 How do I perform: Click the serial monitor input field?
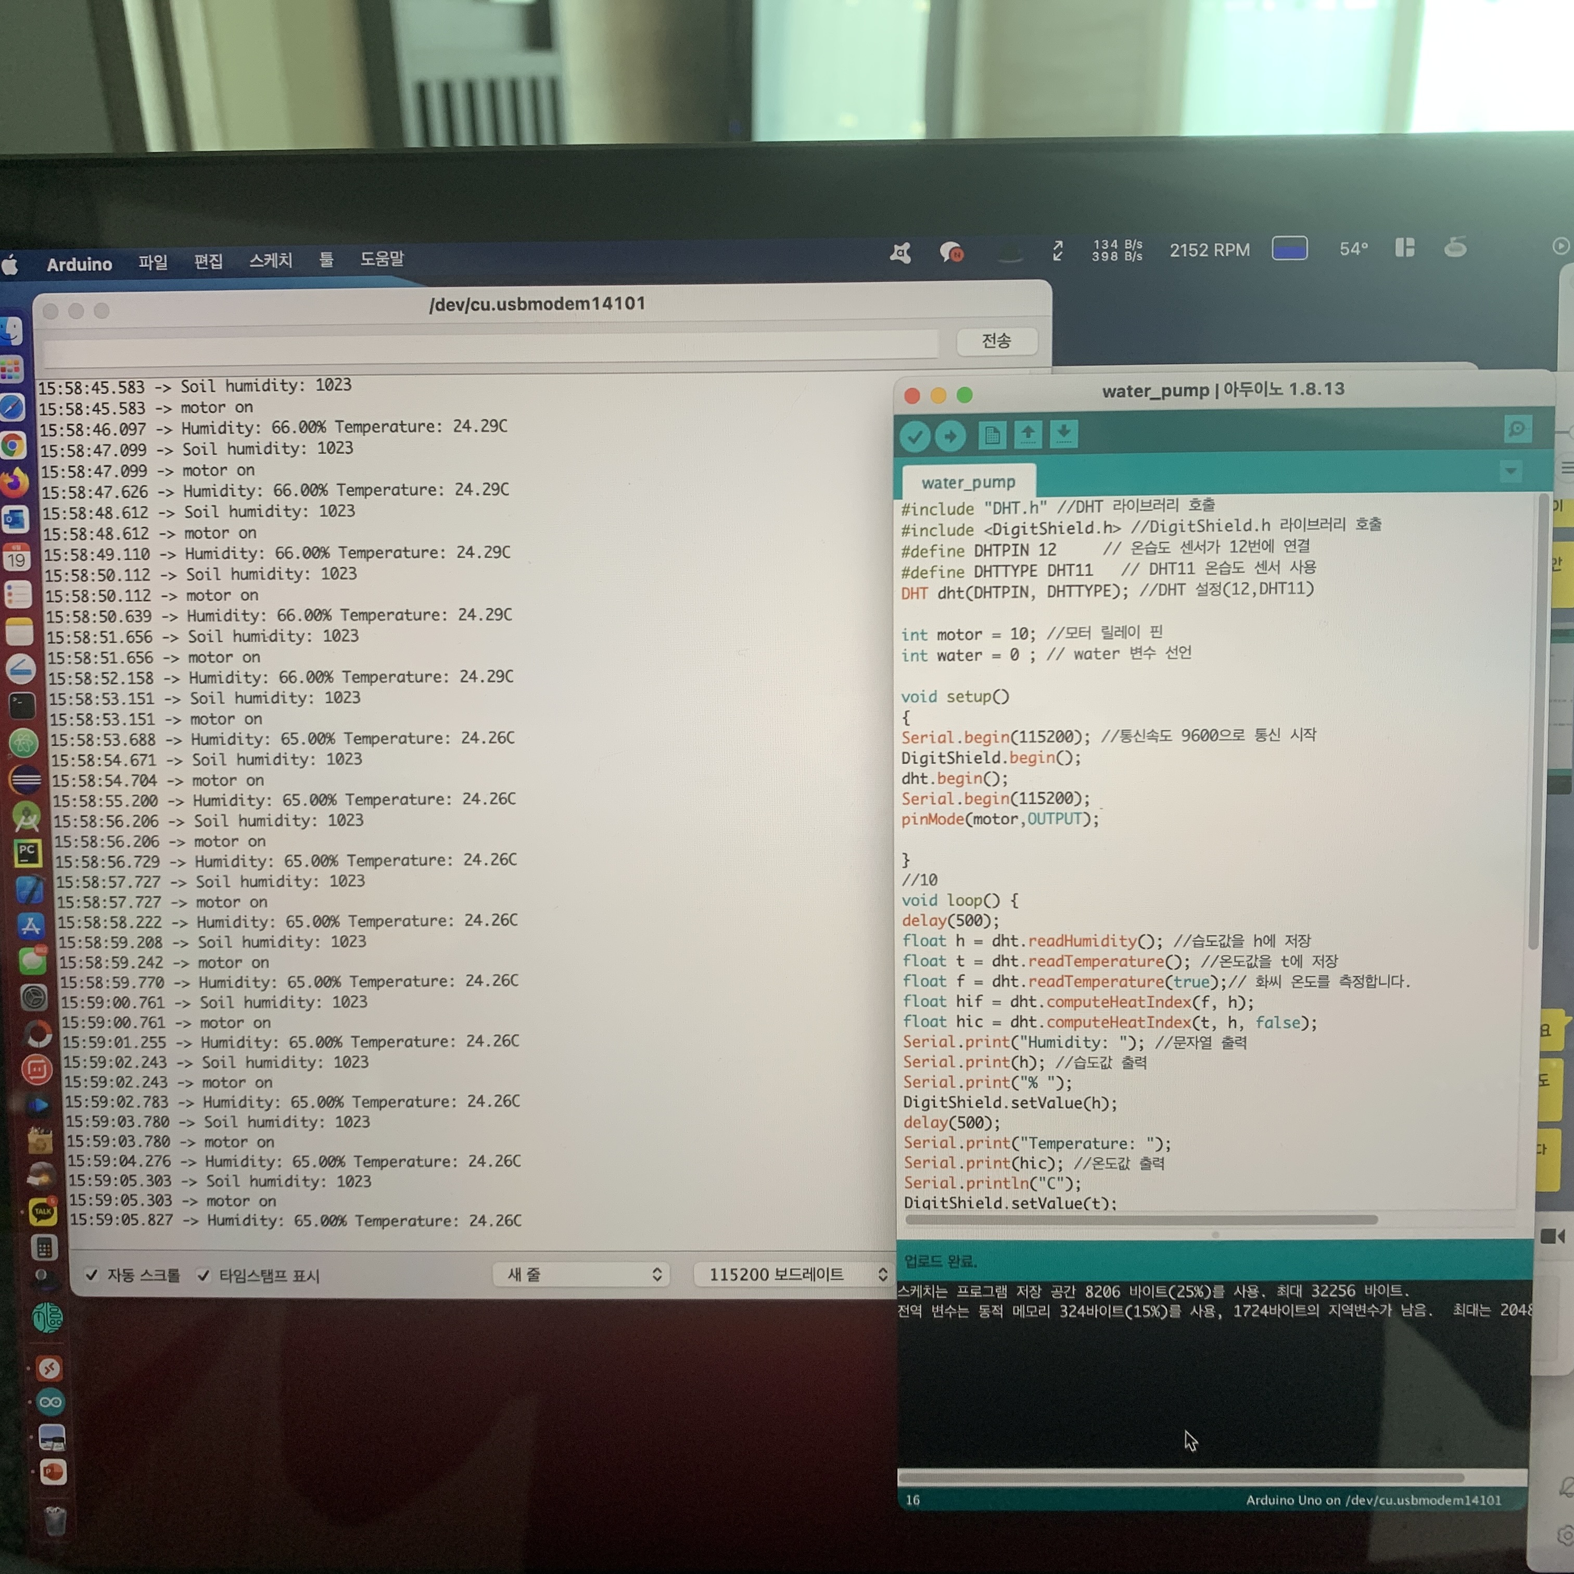pos(489,344)
